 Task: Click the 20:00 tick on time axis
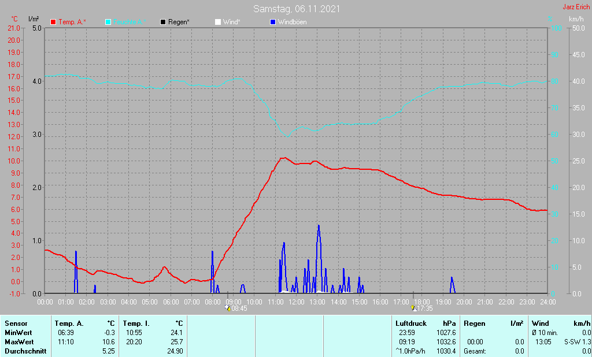[464, 302]
